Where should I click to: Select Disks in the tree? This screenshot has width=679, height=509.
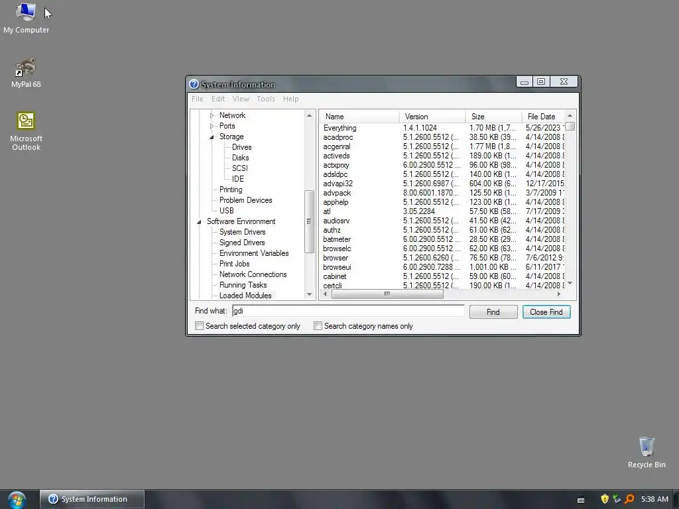(x=240, y=158)
